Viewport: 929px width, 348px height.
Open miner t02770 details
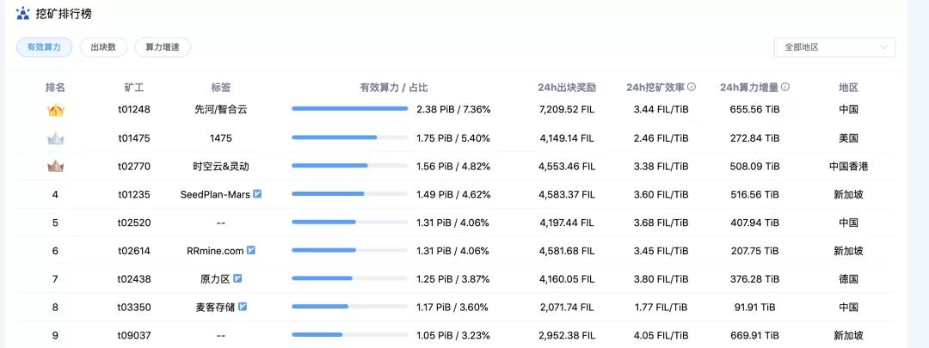(x=134, y=167)
